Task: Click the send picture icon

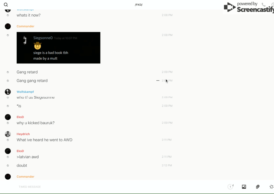Action: click(x=244, y=187)
